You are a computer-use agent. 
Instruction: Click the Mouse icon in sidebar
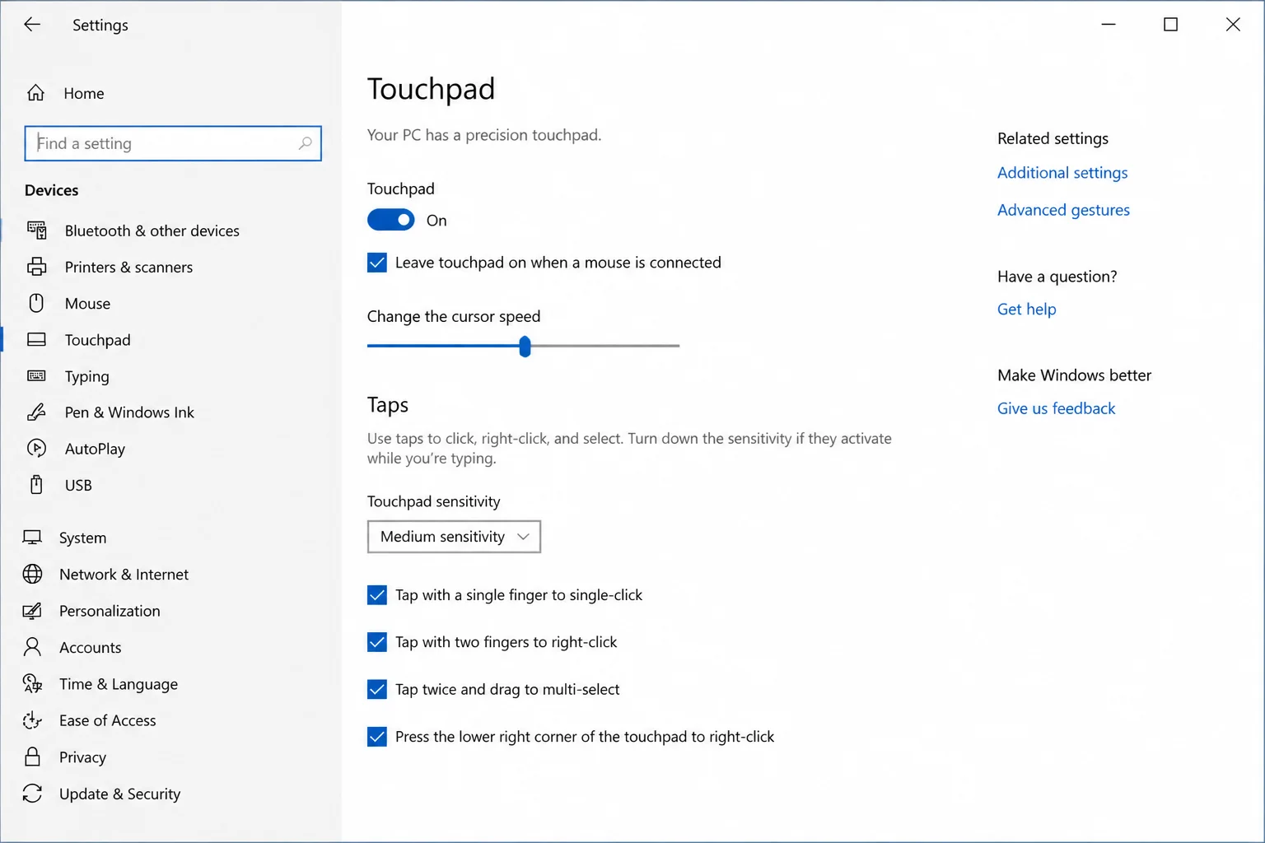(x=36, y=303)
